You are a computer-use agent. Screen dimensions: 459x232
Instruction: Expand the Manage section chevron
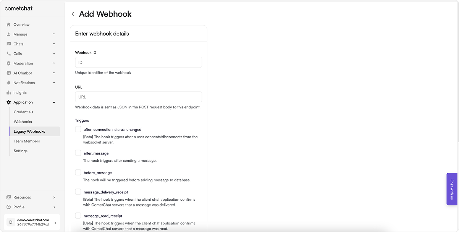coord(54,34)
